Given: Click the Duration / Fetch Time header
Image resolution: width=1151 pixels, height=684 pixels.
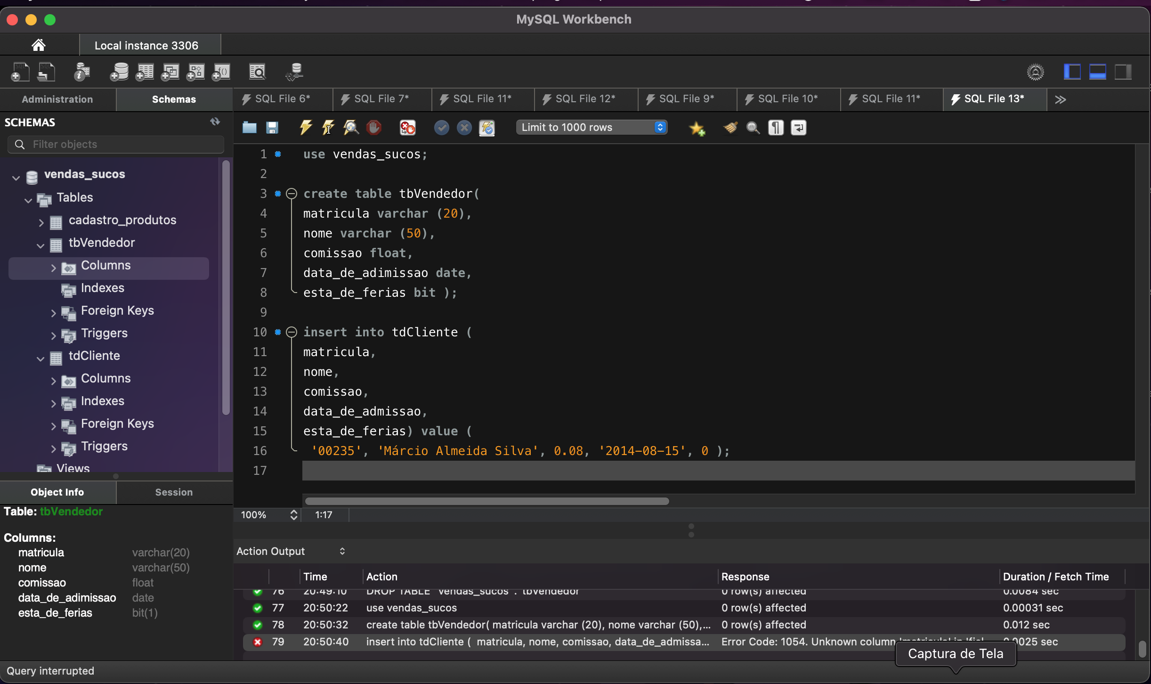Looking at the screenshot, I should point(1056,577).
